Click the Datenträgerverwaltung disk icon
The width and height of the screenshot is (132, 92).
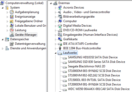coord(12,44)
